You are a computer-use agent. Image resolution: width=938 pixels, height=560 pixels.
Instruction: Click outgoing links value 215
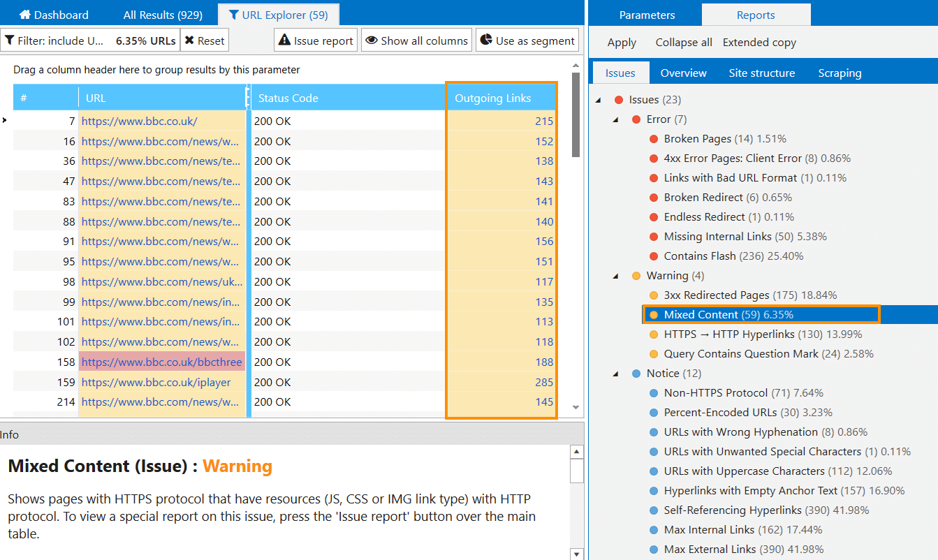pyautogui.click(x=544, y=121)
